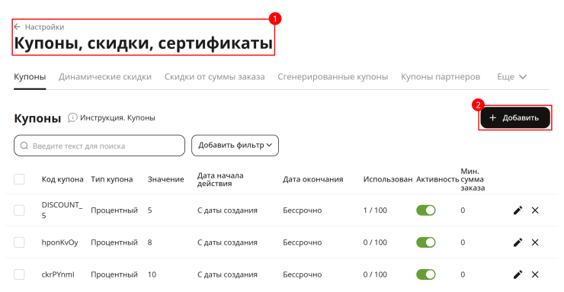Open the Скидки от суммы заказа tab
The width and height of the screenshot is (564, 292).
point(214,77)
